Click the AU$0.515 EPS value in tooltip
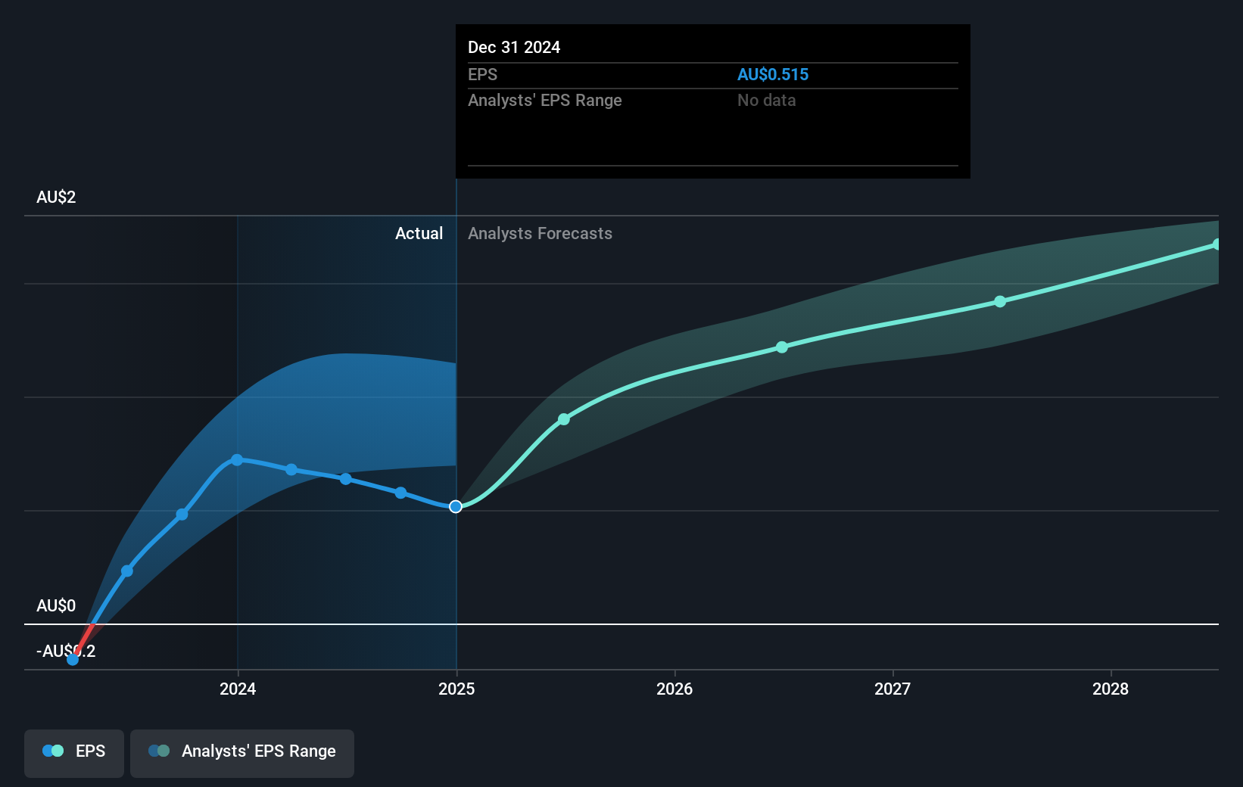 773,74
